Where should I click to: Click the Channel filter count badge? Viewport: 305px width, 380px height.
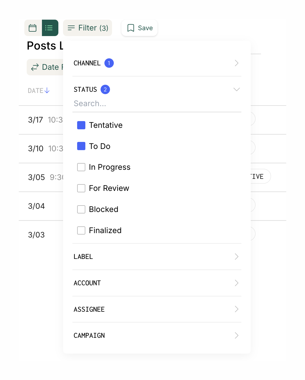tap(109, 63)
